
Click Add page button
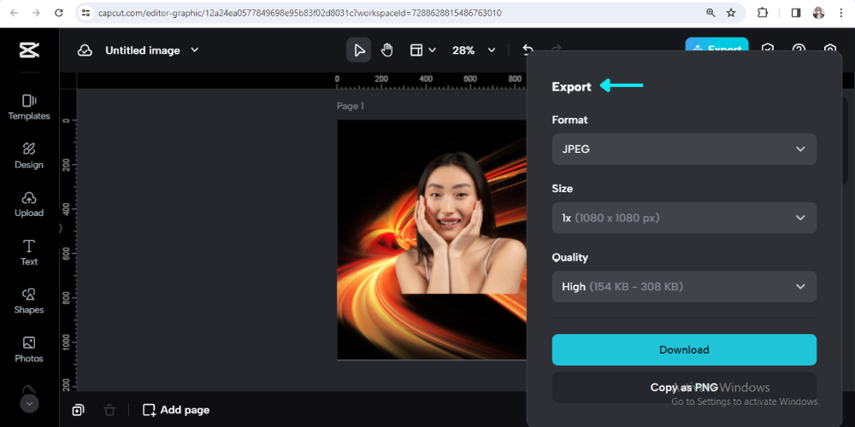coord(176,410)
